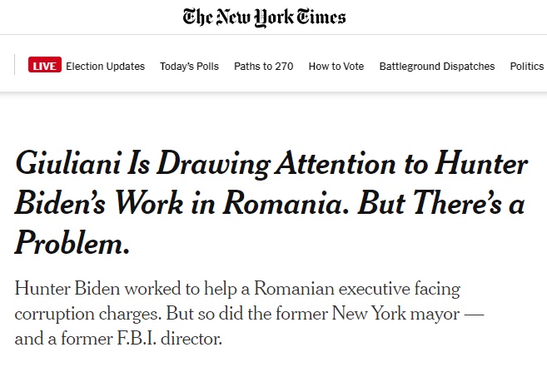The height and width of the screenshot is (372, 547).
Task: Select the How to Vote link
Action: pos(336,67)
